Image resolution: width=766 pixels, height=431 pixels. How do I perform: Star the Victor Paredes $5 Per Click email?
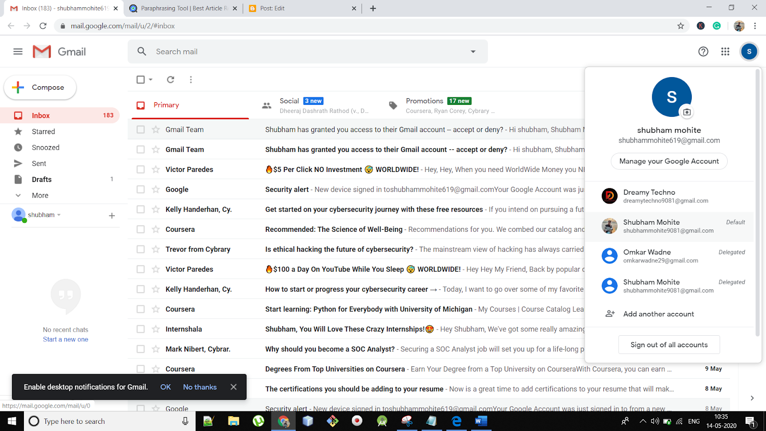pyautogui.click(x=156, y=169)
